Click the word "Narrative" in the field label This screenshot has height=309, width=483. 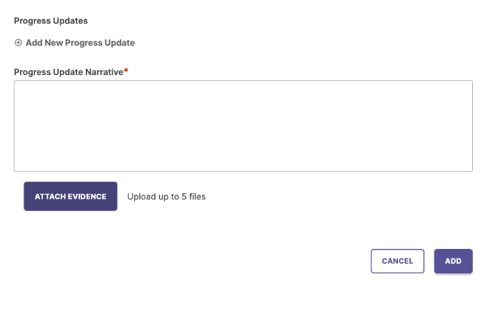[x=104, y=72]
